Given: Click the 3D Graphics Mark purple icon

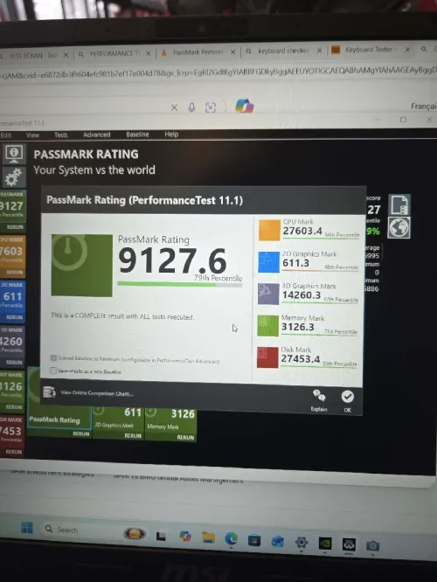Looking at the screenshot, I should 268,294.
